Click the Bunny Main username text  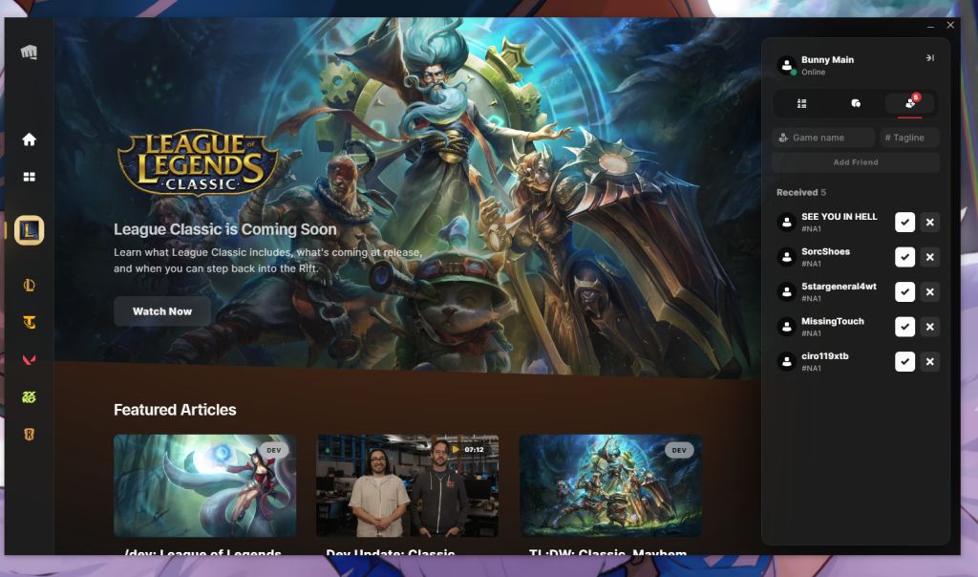(x=827, y=60)
